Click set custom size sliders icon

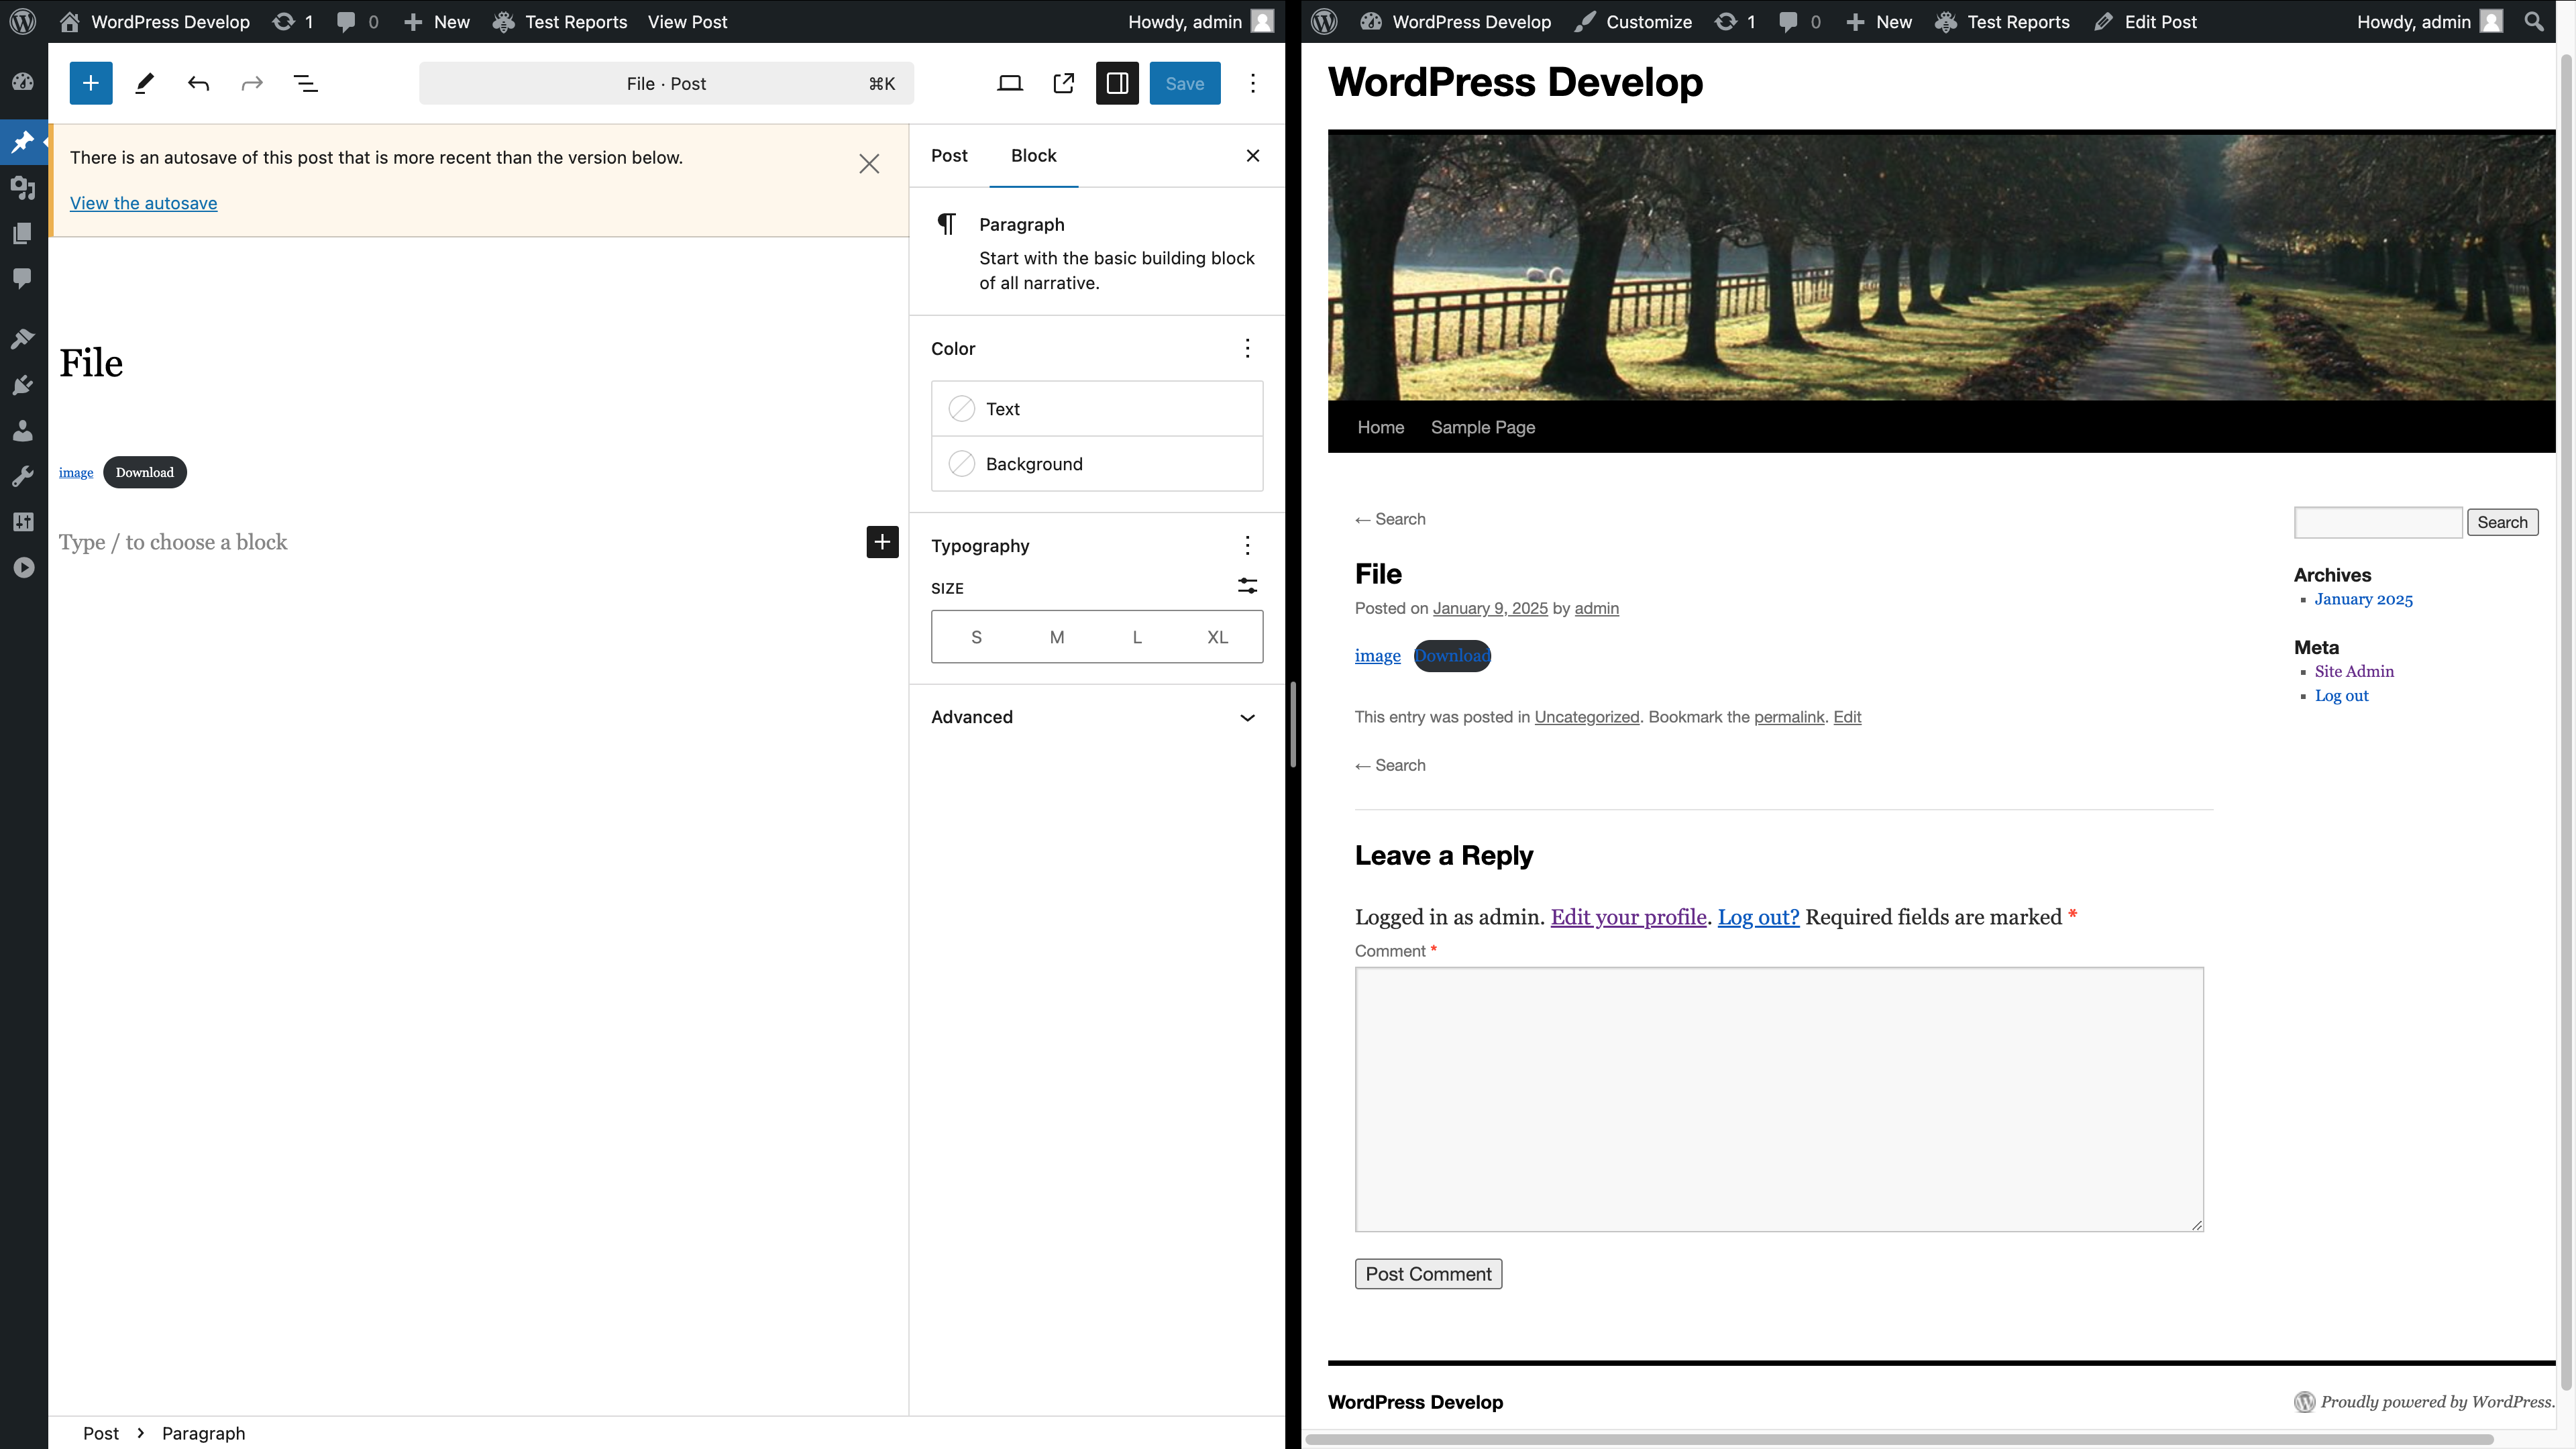pos(1247,586)
